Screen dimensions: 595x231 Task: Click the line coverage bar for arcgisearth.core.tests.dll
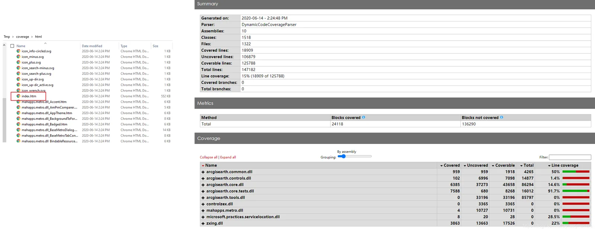click(576, 191)
